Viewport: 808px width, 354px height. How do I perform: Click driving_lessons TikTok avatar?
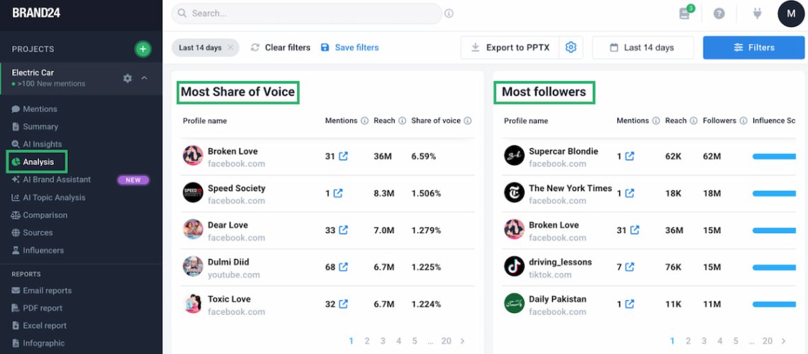[514, 266]
